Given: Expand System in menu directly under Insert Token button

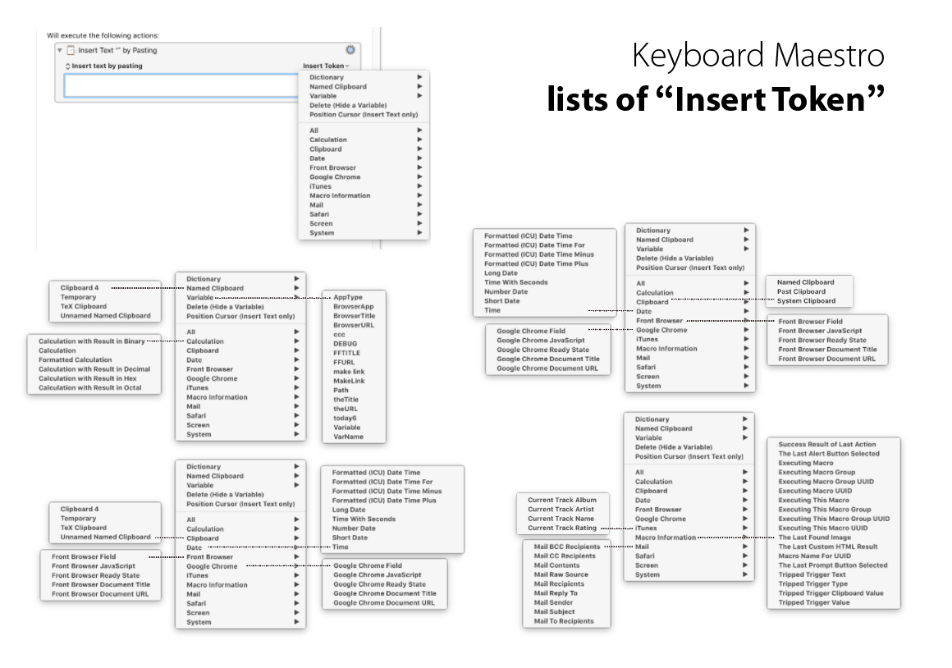Looking at the screenshot, I should point(364,232).
